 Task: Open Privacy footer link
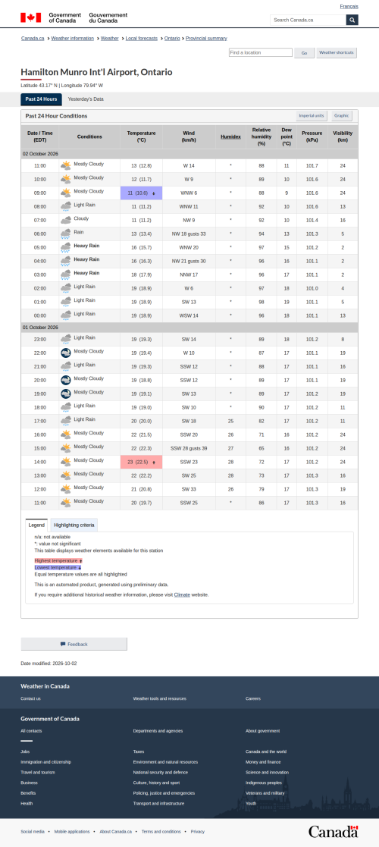point(198,831)
